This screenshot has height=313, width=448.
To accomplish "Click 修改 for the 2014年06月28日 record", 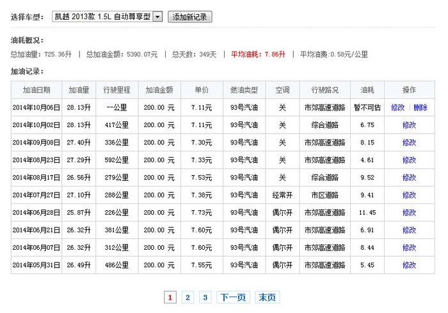I will 409,212.
